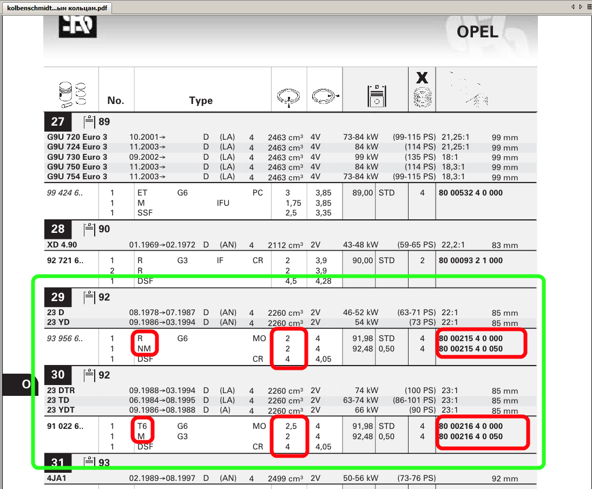Click part number '99 424 6..'

tap(65, 193)
